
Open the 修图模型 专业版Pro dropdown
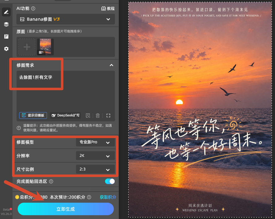95,142
